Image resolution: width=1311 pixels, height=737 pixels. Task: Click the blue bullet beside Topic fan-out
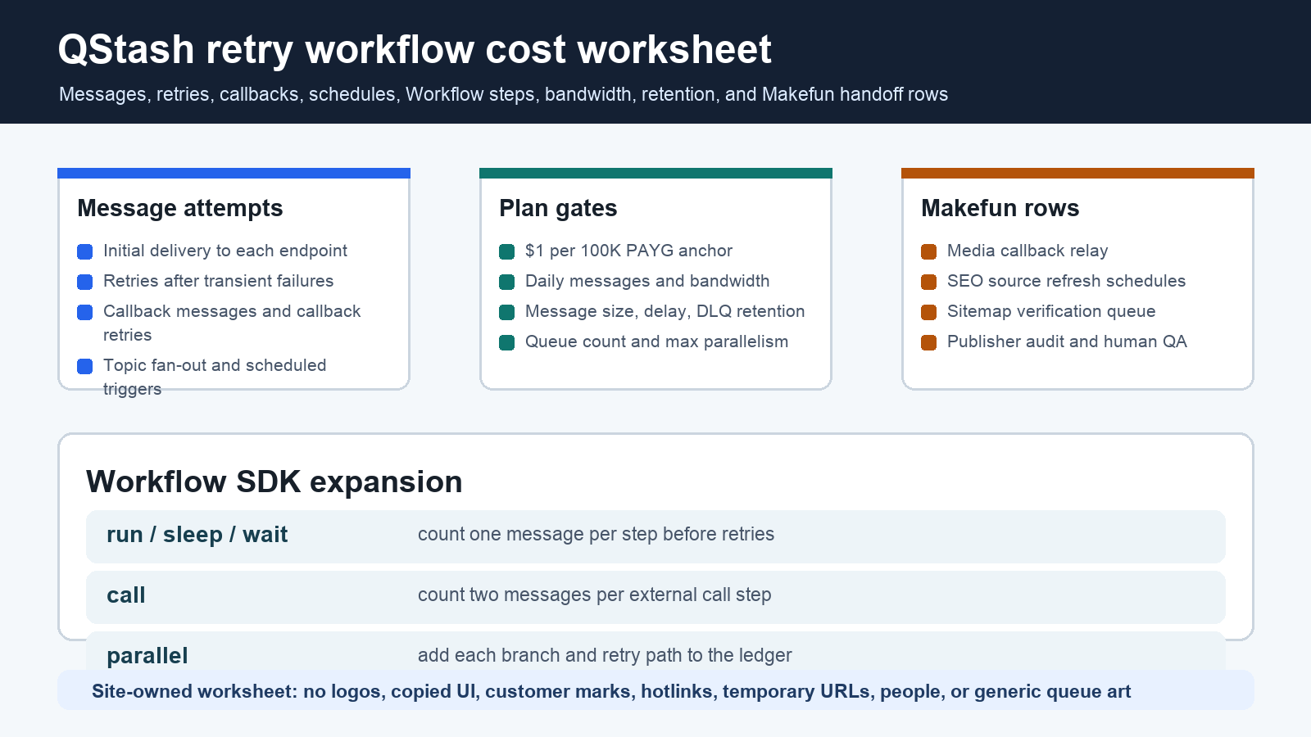[x=84, y=366]
